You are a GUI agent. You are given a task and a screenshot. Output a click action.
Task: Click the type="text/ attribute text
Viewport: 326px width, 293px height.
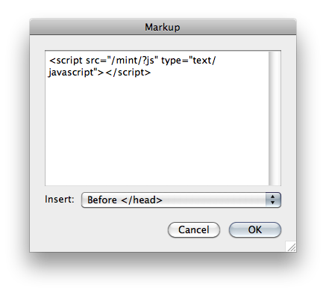pyautogui.click(x=188, y=61)
